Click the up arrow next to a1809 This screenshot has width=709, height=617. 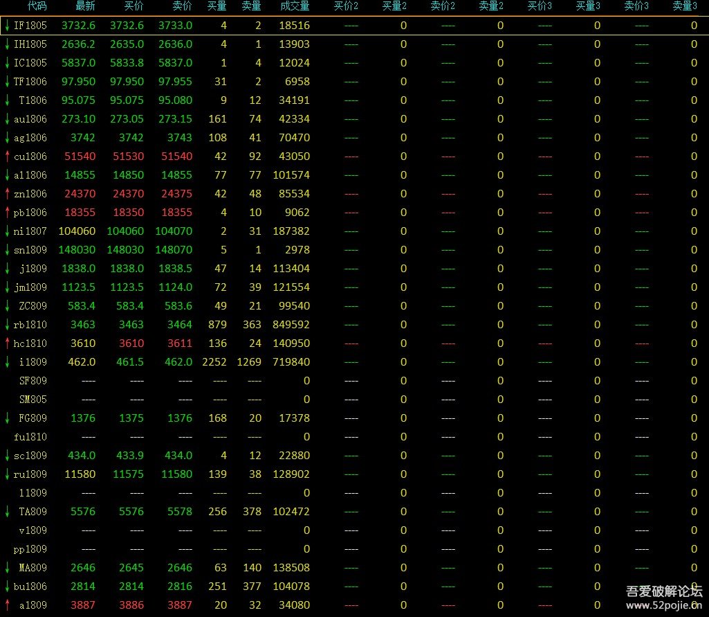(x=7, y=605)
